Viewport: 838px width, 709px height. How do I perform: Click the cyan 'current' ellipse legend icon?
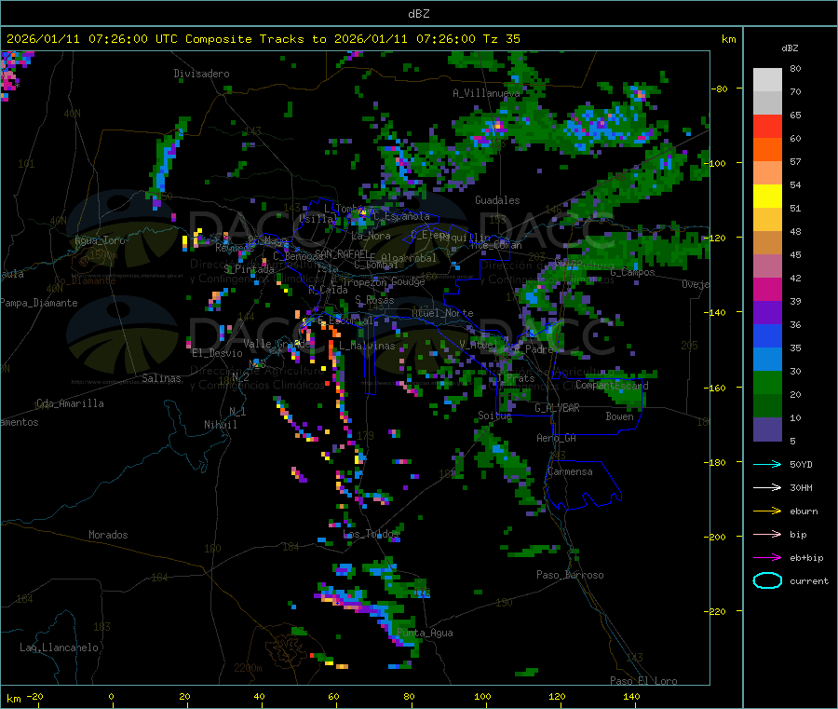(767, 580)
